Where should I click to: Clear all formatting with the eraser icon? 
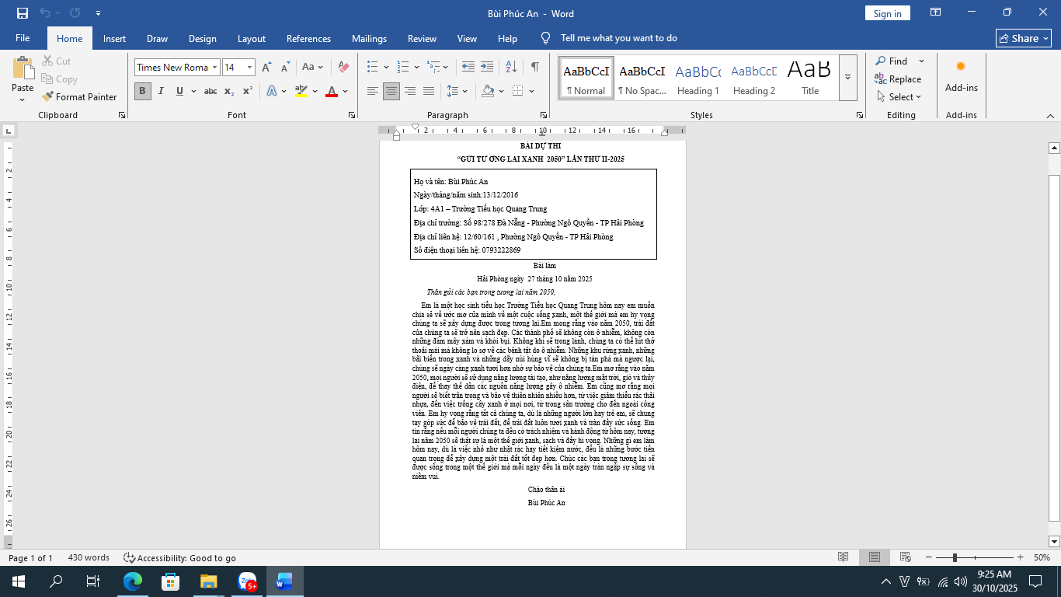[343, 68]
